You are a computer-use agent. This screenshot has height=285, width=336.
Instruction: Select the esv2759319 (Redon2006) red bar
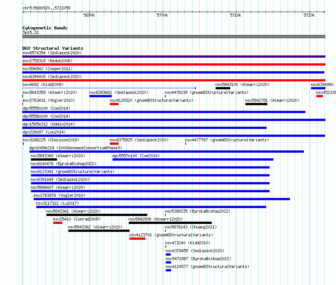coord(174,64)
